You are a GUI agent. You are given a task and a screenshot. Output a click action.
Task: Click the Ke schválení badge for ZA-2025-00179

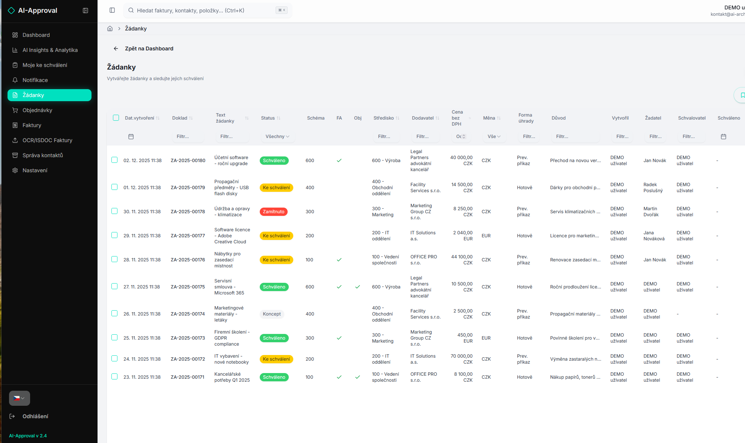click(x=276, y=188)
